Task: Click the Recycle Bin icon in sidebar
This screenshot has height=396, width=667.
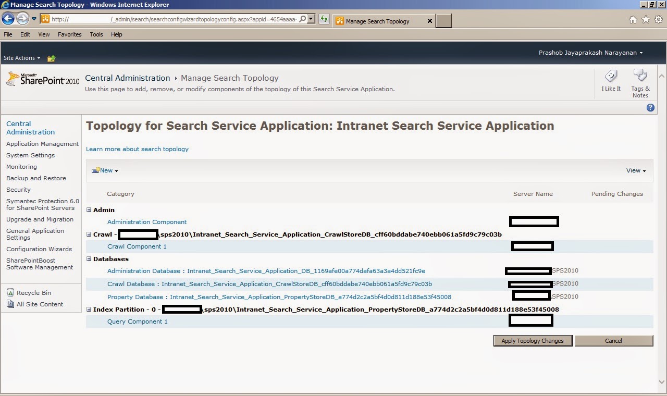Action: pos(11,293)
